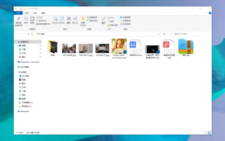Viewport: 225px width, 141px height.
Task: Click Pin to Quick access (固定到快速访问)
Action: [18, 21]
